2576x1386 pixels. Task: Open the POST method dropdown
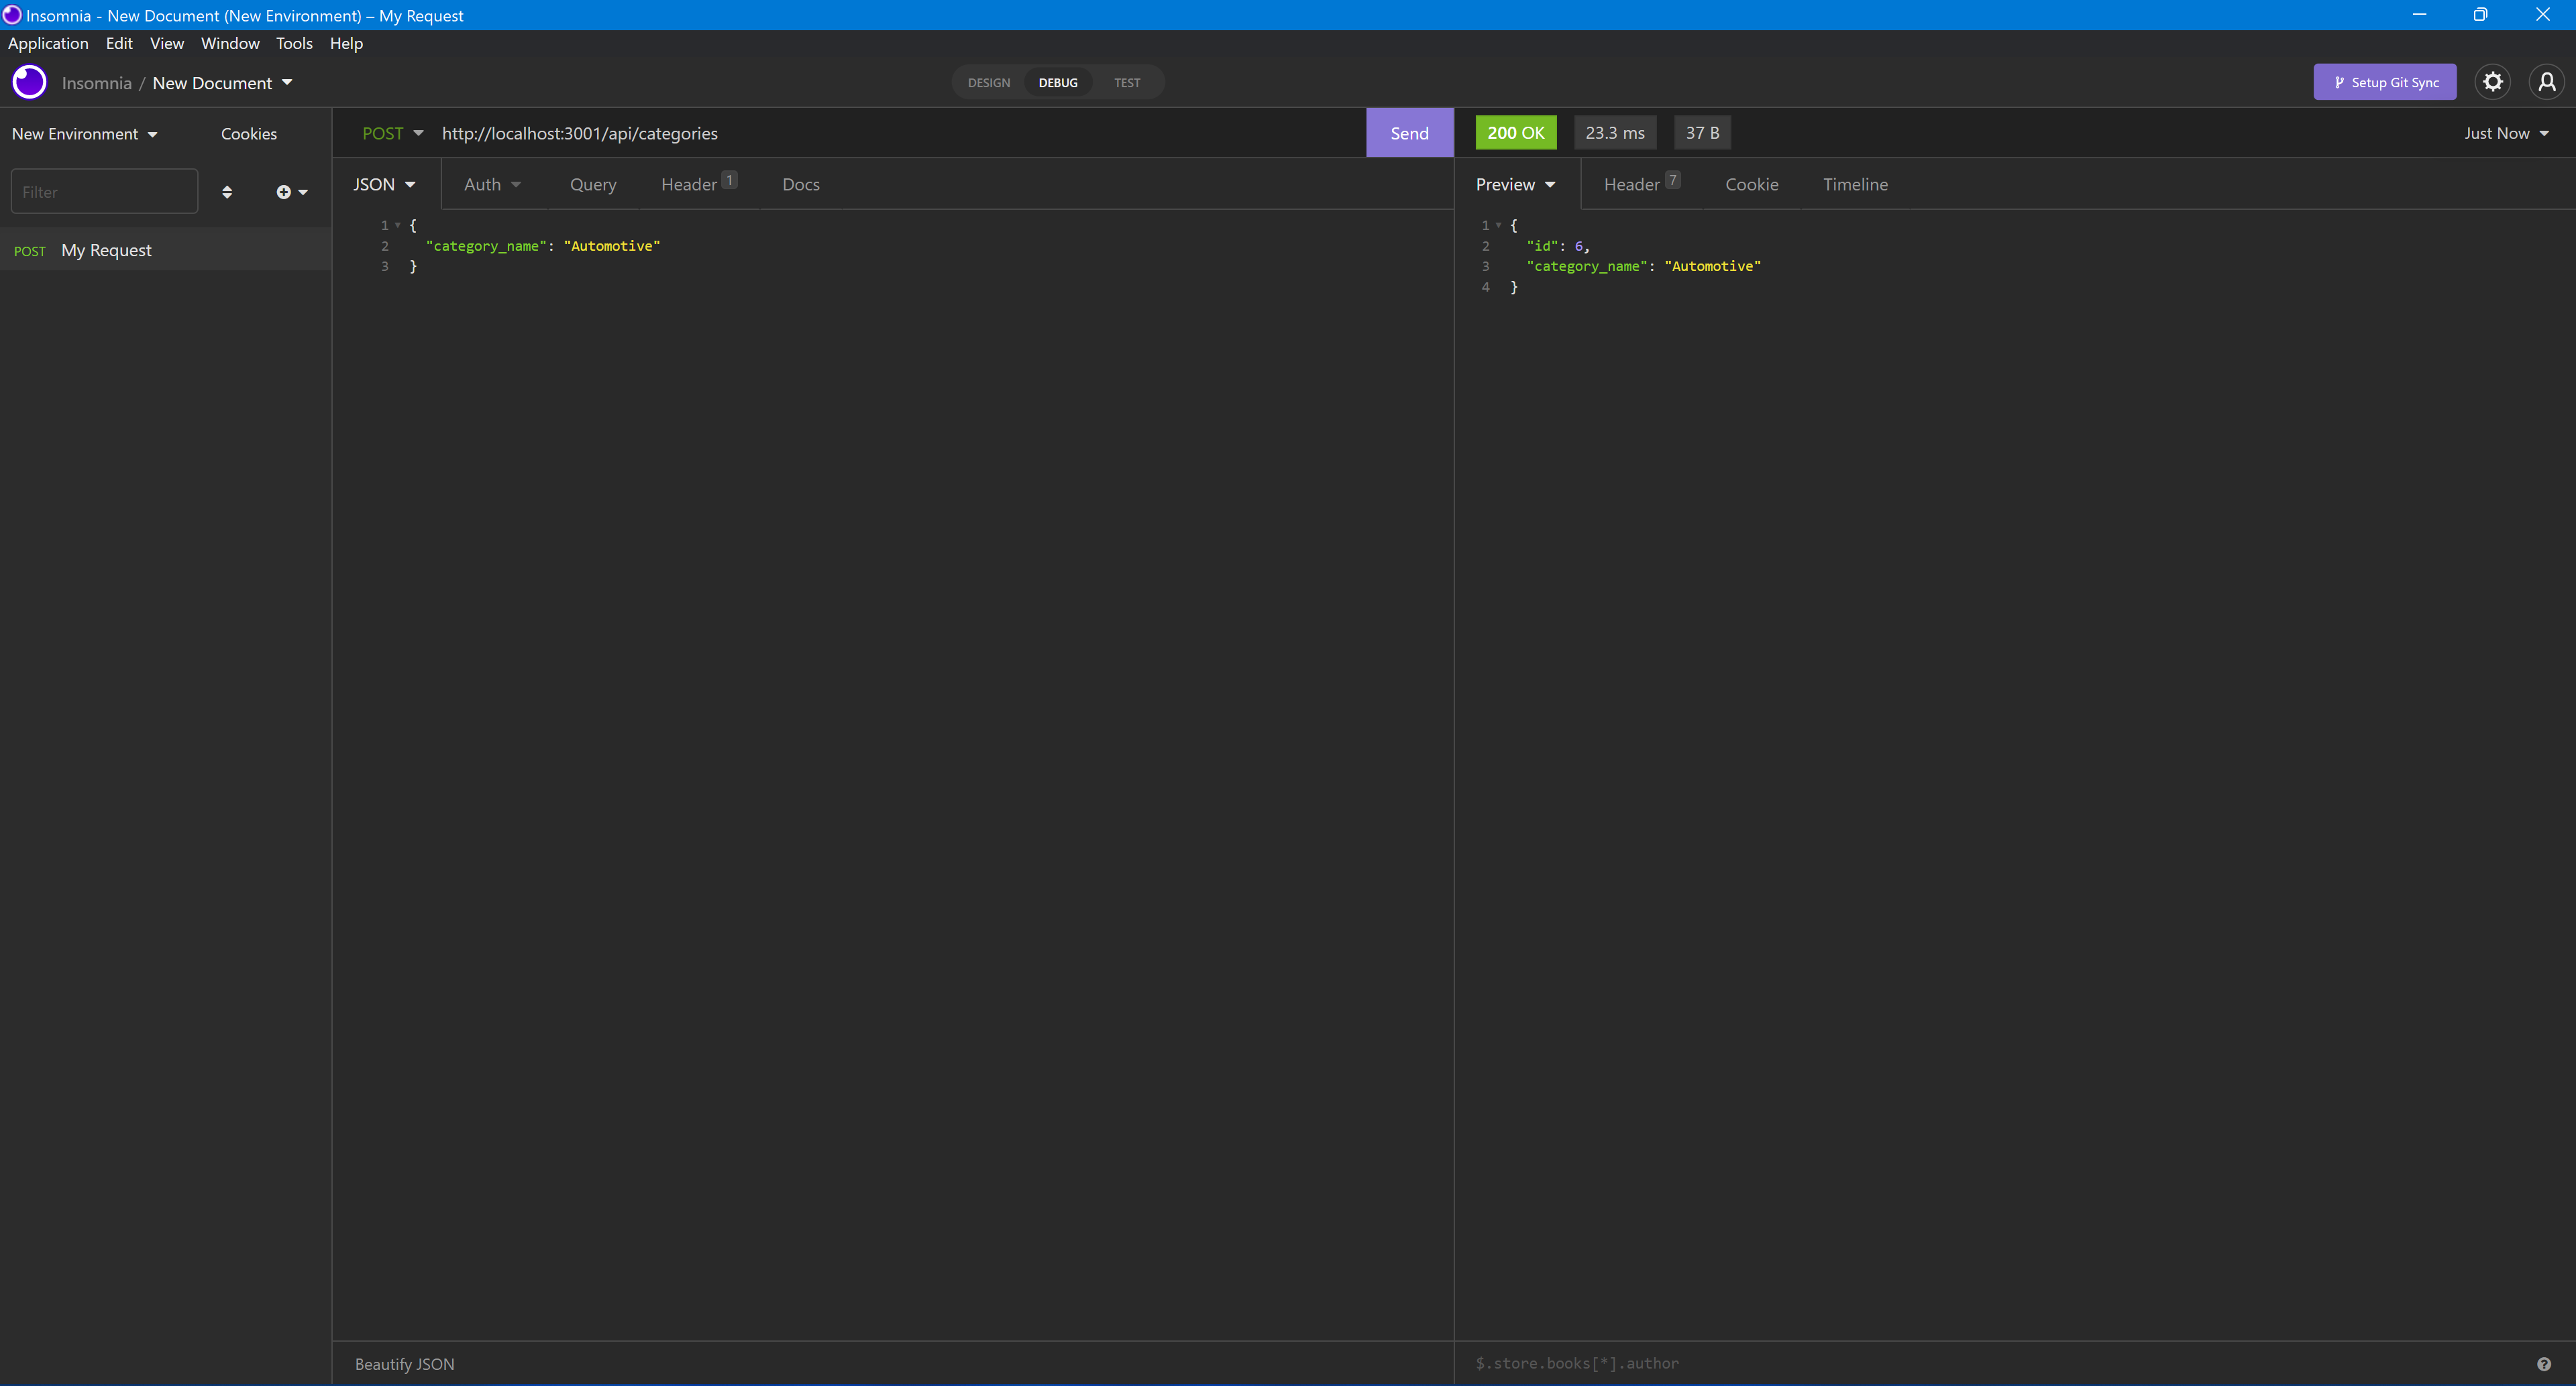[x=393, y=133]
